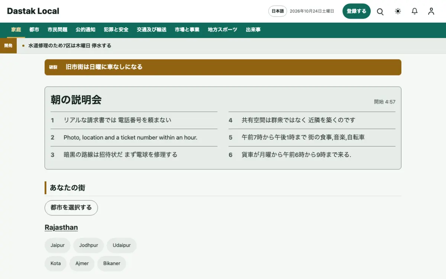Select the 家庭 nav tab

tap(16, 30)
